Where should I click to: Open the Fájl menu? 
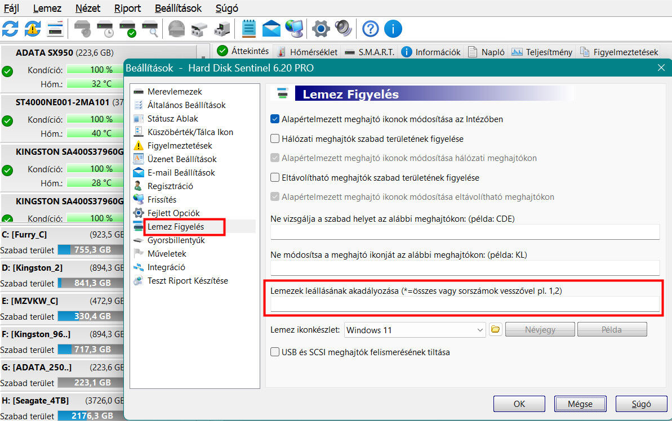tap(12, 8)
